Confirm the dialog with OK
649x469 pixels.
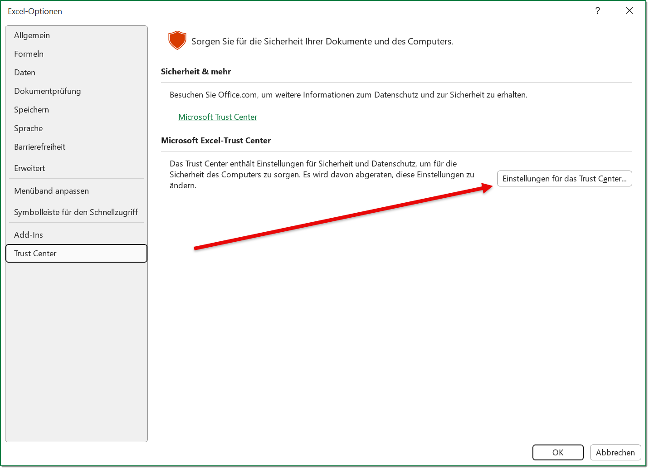click(557, 453)
